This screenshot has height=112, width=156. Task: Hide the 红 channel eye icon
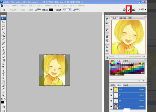click(111, 95)
